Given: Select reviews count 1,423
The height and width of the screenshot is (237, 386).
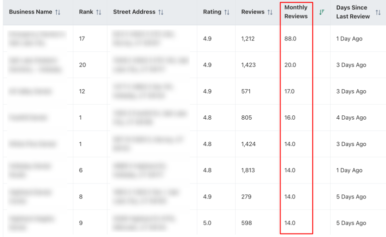Looking at the screenshot, I should (248, 65).
